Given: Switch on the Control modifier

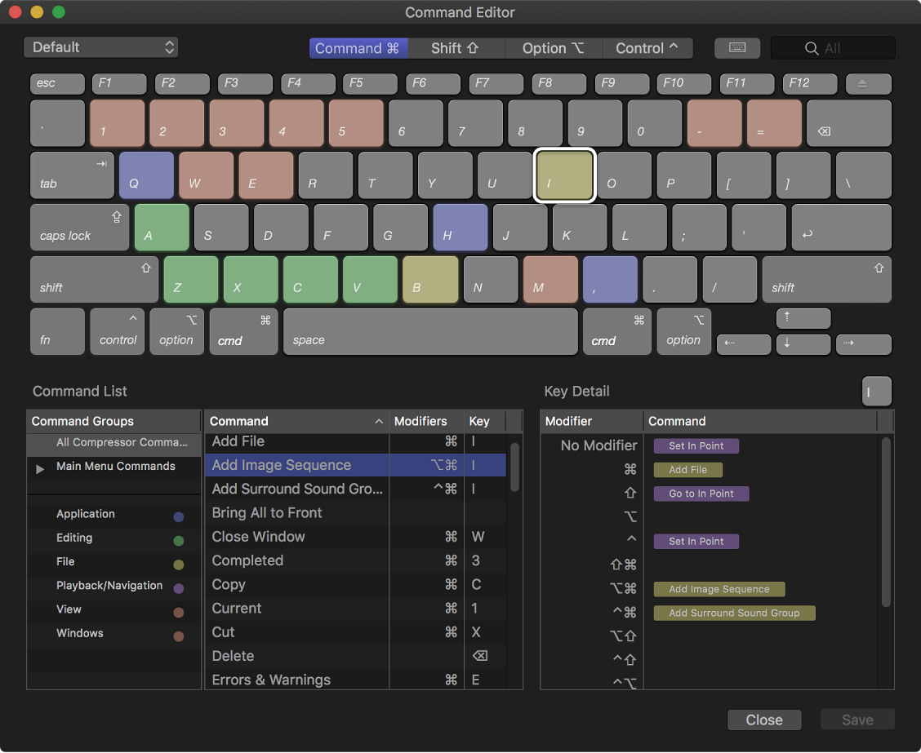Looking at the screenshot, I should tap(647, 48).
